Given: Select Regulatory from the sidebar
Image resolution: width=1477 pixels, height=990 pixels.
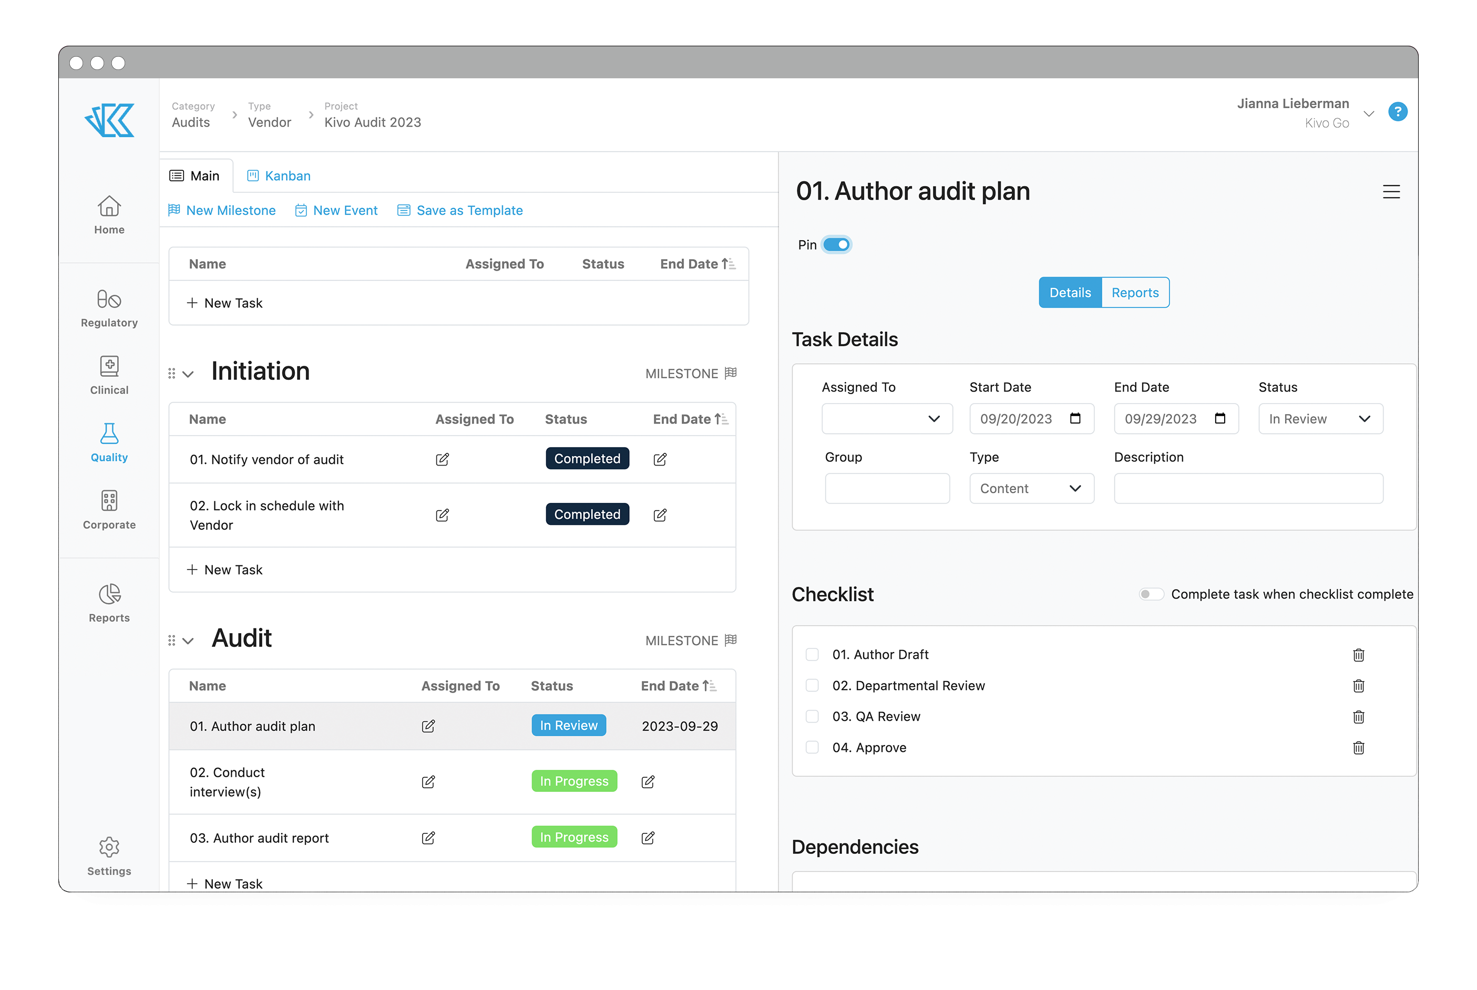Looking at the screenshot, I should (109, 307).
